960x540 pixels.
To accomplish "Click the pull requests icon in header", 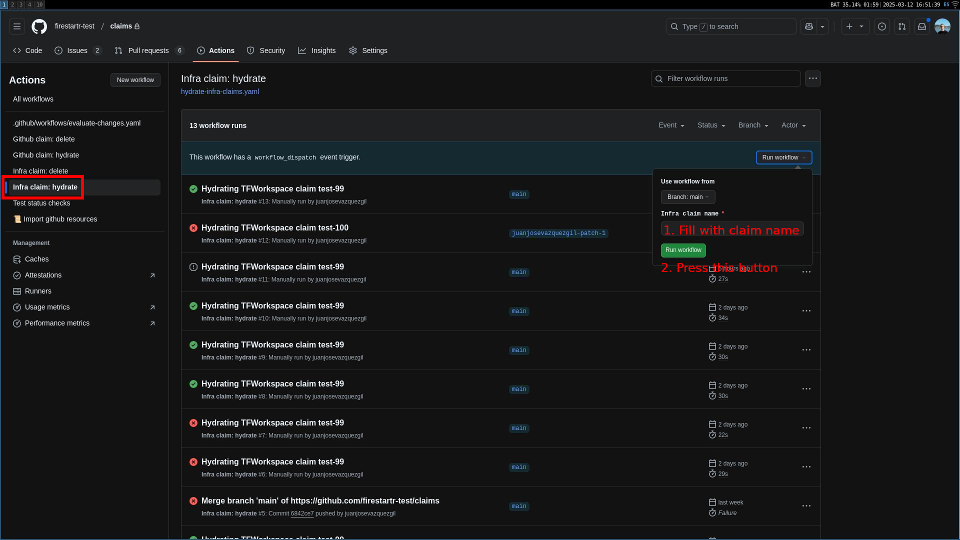I will pyautogui.click(x=901, y=26).
